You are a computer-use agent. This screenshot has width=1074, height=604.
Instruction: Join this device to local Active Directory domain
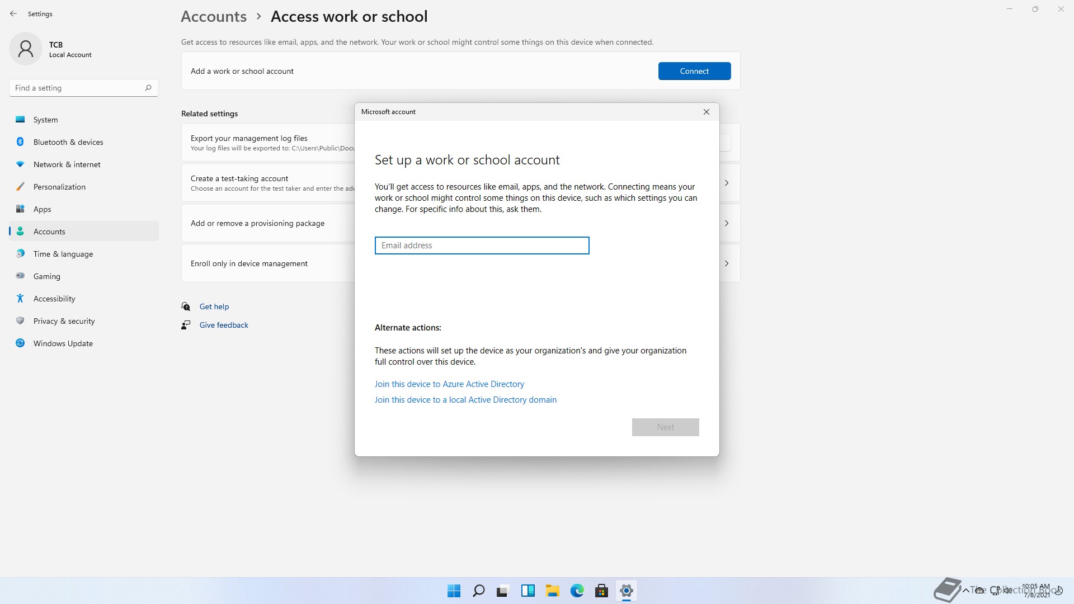pos(465,400)
